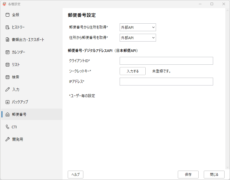Open the 入力 pencil icon
The height and width of the screenshot is (180, 230).
pyautogui.click(x=8, y=89)
